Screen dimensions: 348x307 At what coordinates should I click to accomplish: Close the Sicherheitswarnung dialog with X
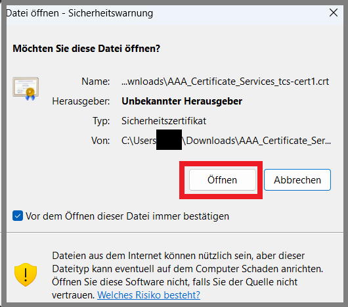tap(334, 12)
